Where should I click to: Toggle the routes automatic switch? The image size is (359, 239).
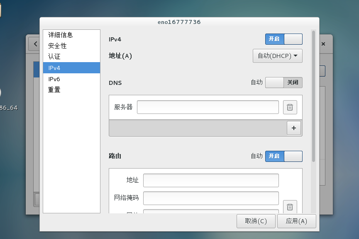click(284, 156)
